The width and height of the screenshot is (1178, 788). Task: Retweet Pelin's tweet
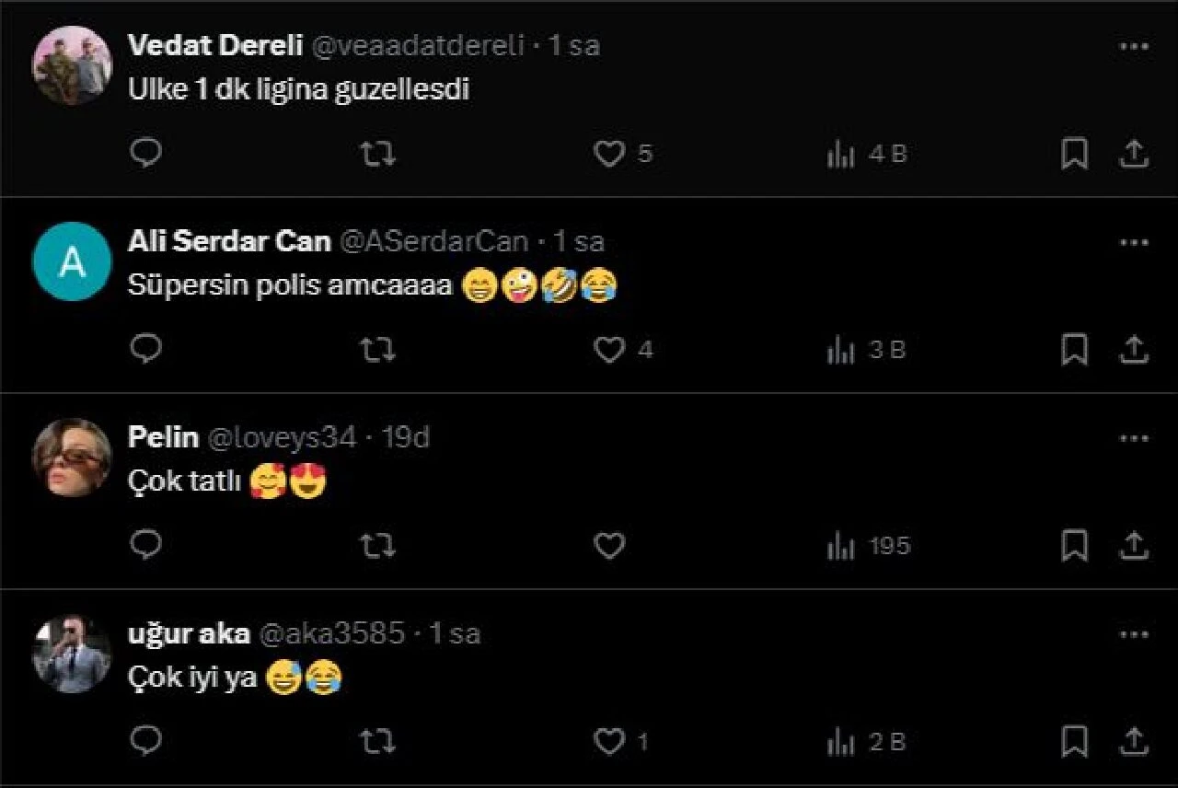377,546
